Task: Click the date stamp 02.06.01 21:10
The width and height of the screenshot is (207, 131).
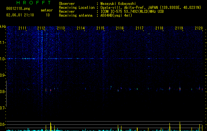Action: point(20,15)
